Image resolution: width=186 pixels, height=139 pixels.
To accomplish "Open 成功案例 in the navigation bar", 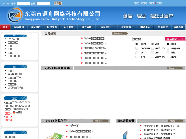I will click(x=126, y=27).
